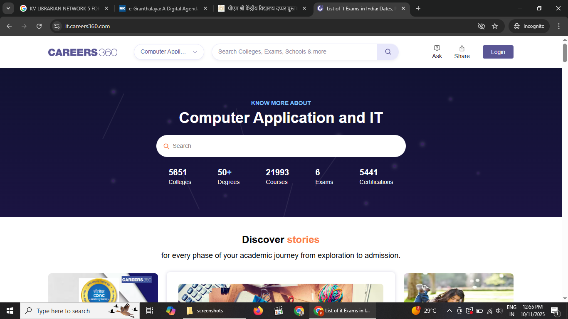Open the site information icon in address bar

(x=57, y=26)
